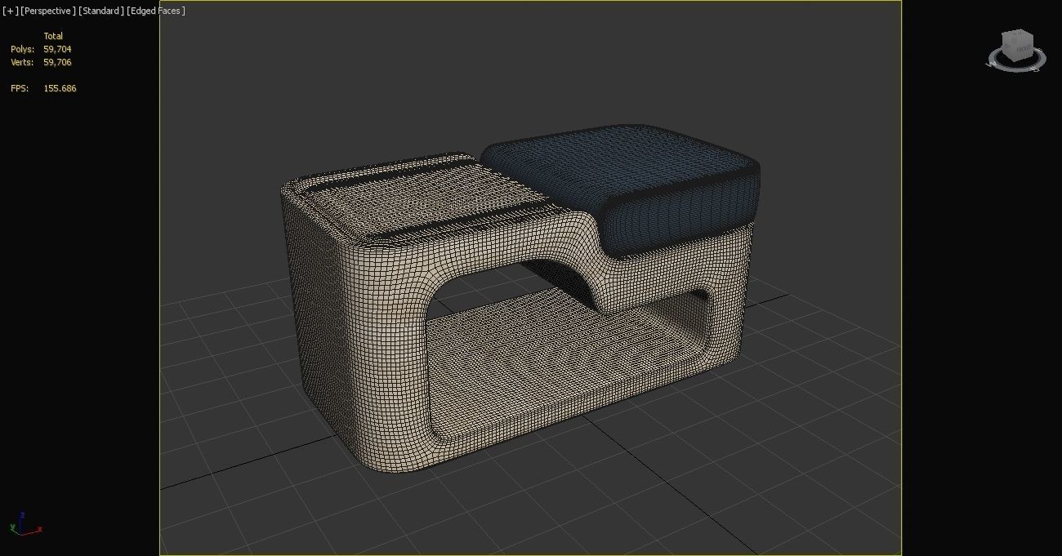Click the FPS value 155.686
Screen dimensions: 1062x556
(x=60, y=88)
